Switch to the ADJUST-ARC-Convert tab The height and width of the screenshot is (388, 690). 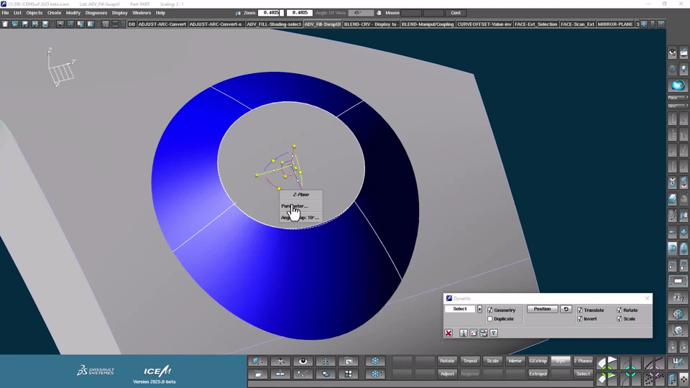(162, 24)
